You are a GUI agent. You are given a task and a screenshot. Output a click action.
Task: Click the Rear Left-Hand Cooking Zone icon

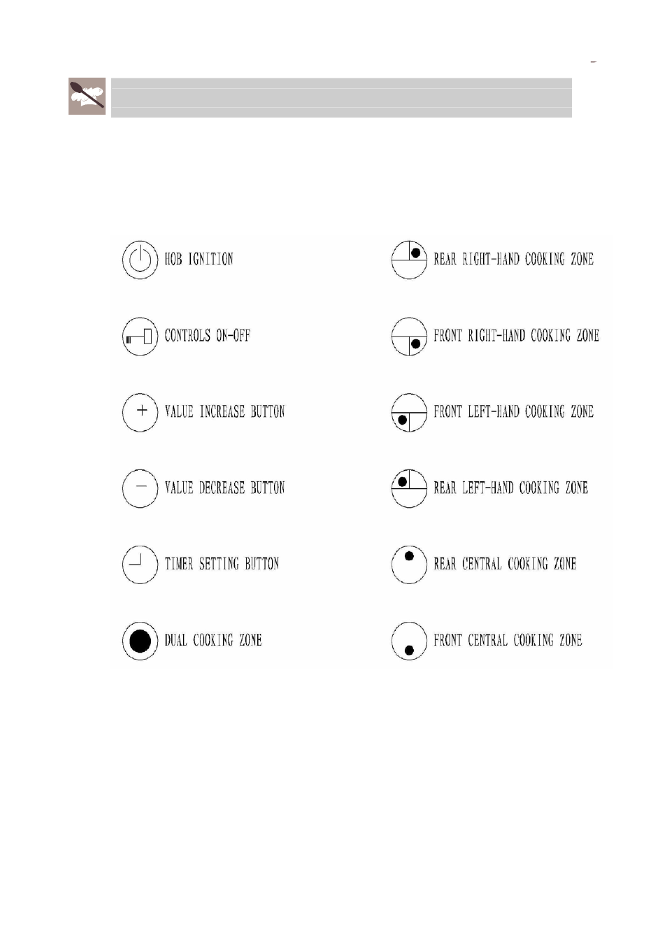click(409, 488)
